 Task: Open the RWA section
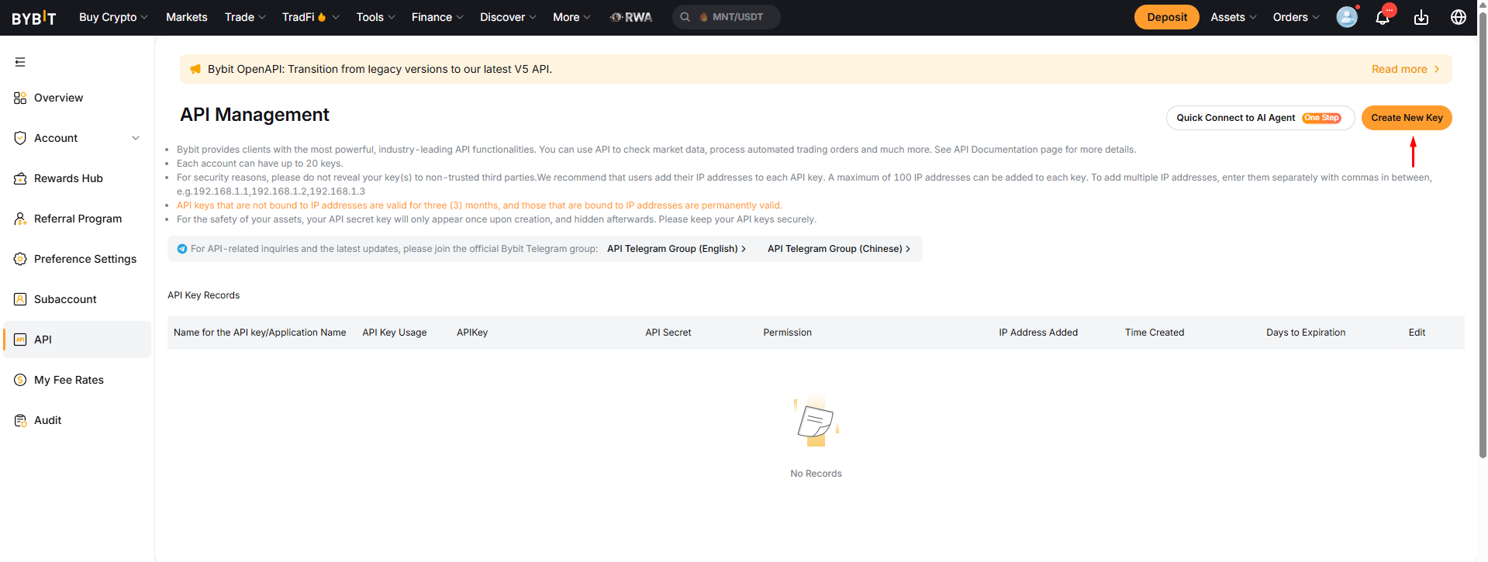(631, 17)
